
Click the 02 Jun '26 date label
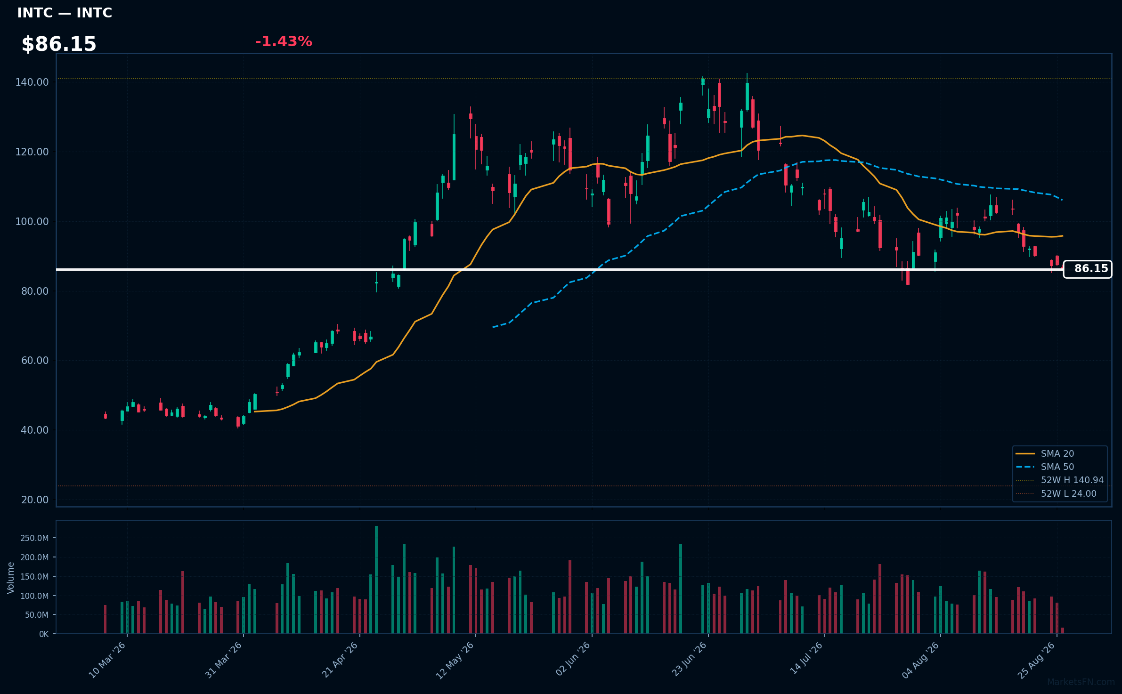573,659
